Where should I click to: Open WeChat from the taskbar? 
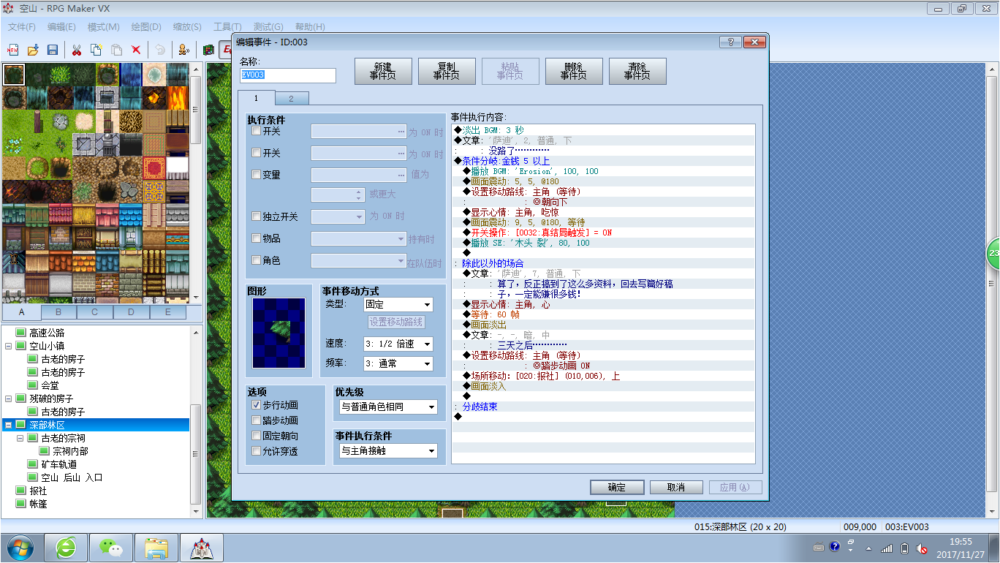point(111,547)
